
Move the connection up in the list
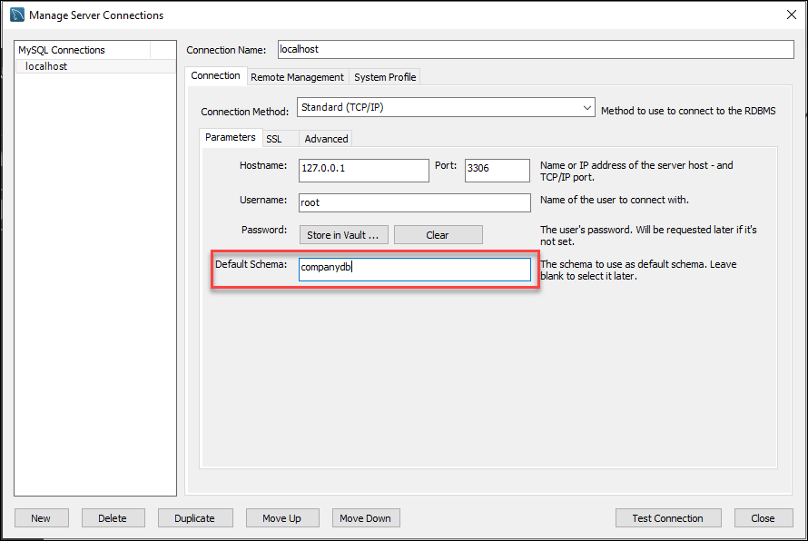tap(281, 518)
